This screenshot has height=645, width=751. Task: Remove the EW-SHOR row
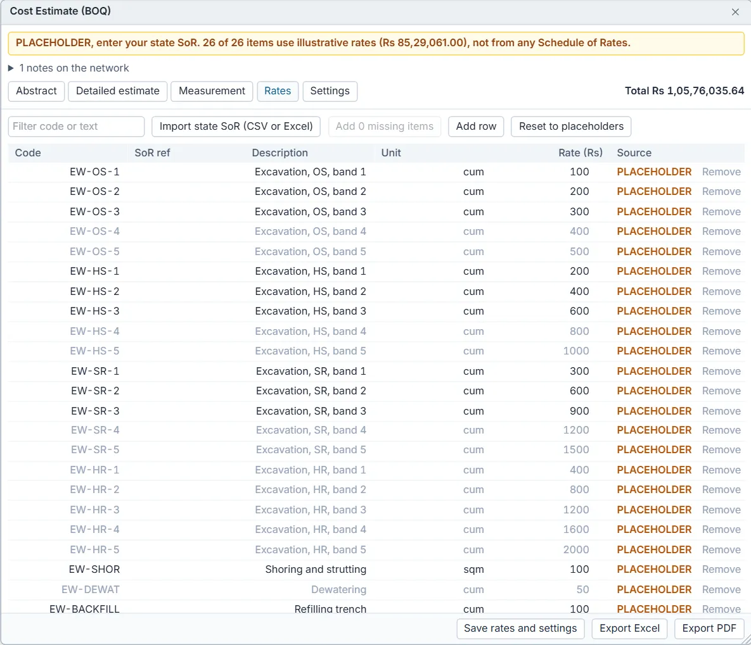tap(721, 570)
